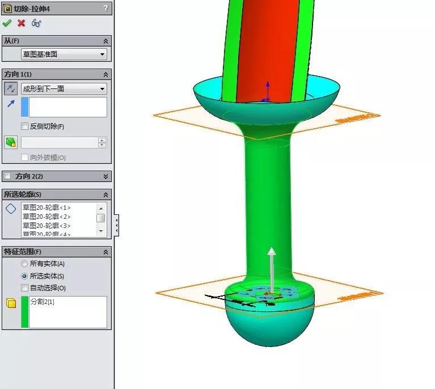The width and height of the screenshot is (435, 389).
Task: Expand the 方向2 section
Action: tap(105, 176)
